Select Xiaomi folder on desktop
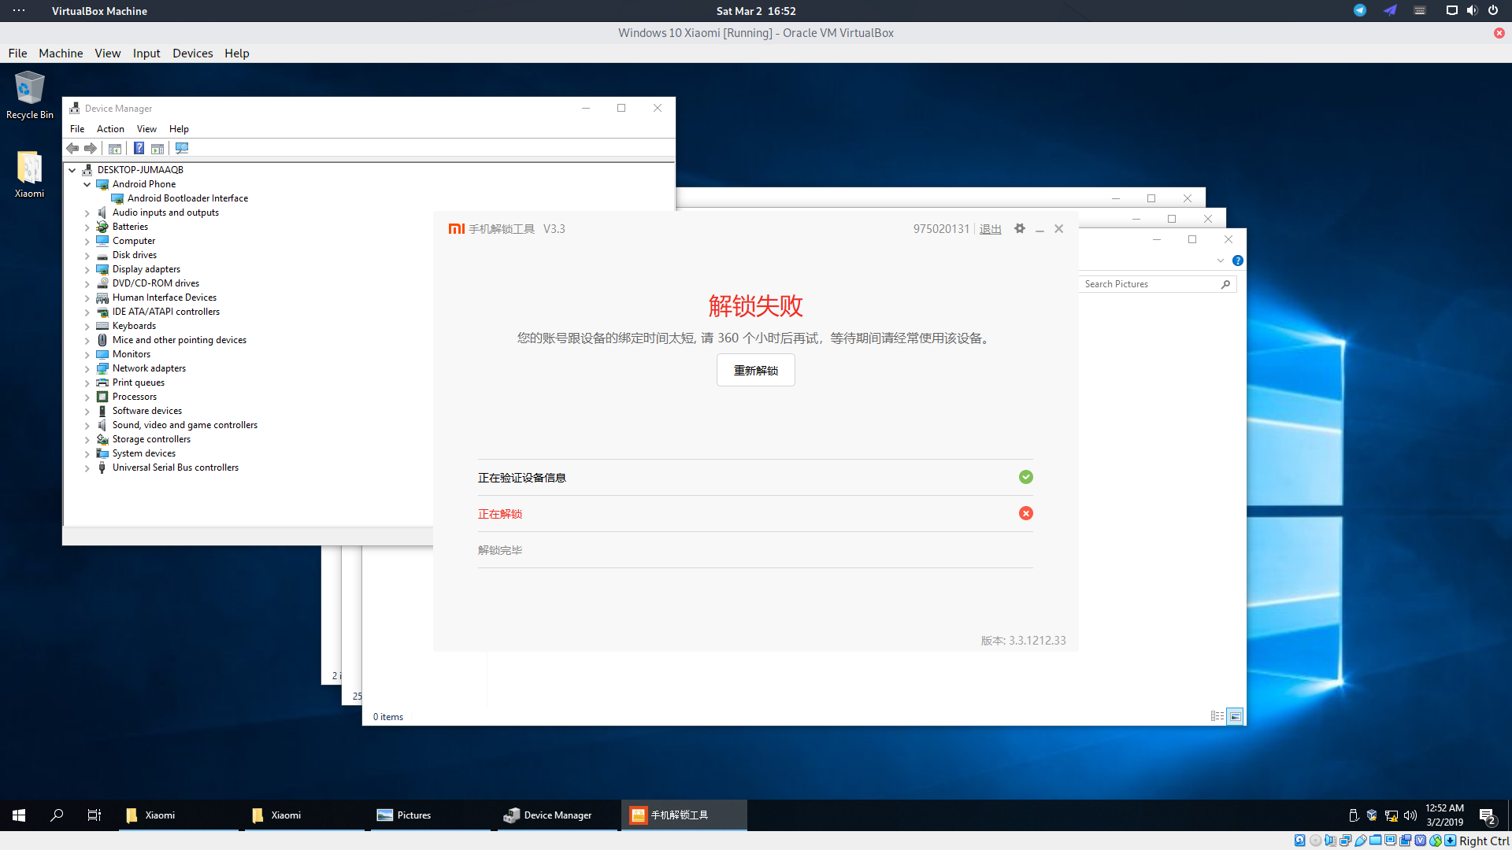The image size is (1512, 850). [29, 175]
